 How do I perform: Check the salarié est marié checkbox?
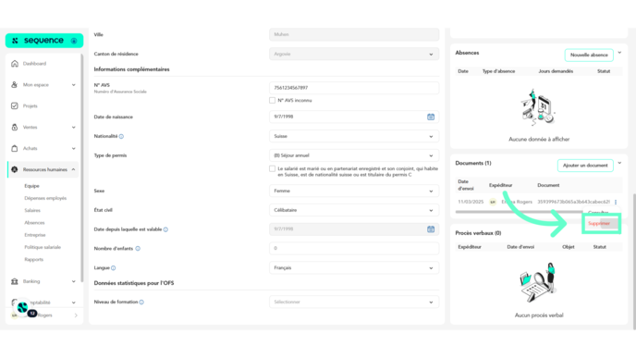272,168
